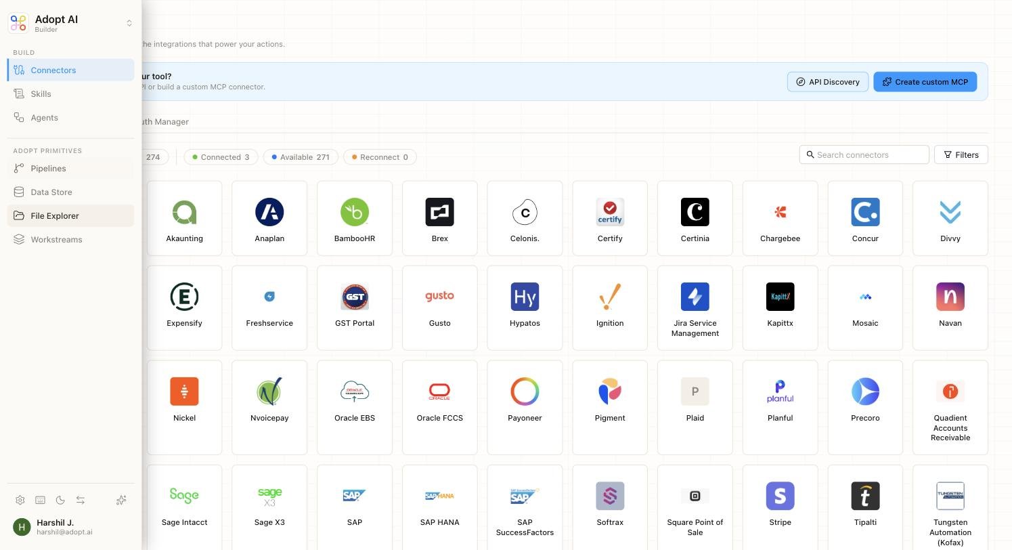Pick the Chargebee connector
This screenshot has width=1012, height=550.
click(780, 218)
